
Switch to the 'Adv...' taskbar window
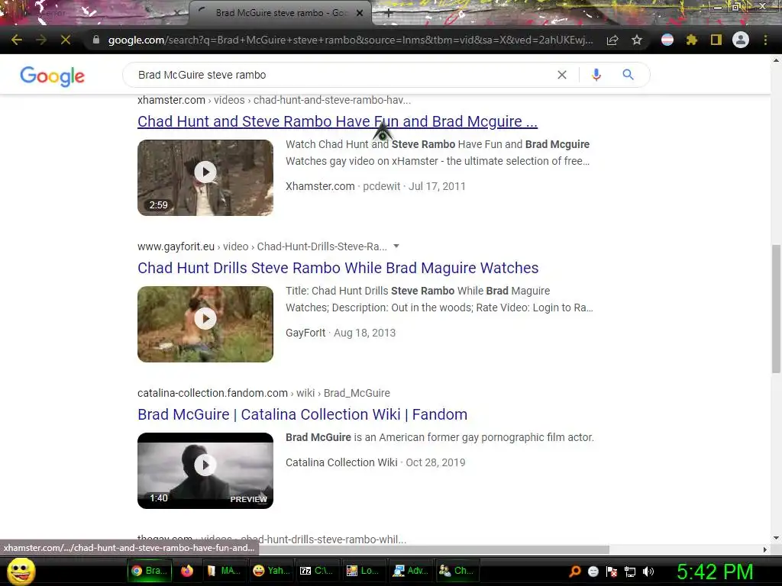click(410, 571)
